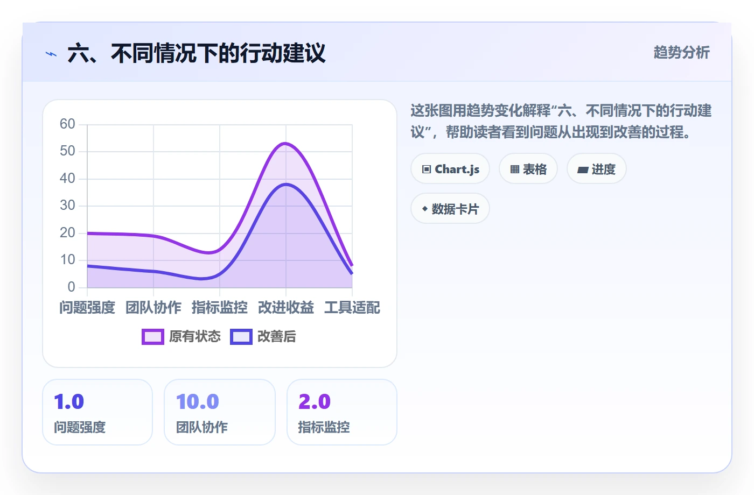Click the Chart.js tag button
Screen dimensions: 754x495
pyautogui.click(x=450, y=169)
